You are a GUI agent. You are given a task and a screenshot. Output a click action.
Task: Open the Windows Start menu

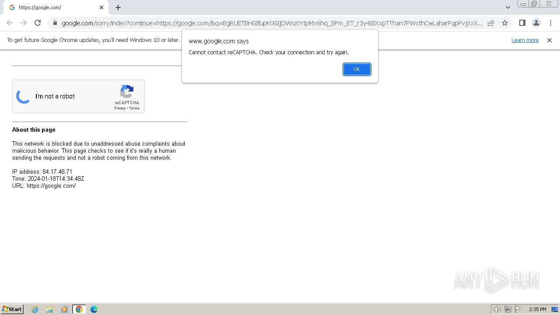[12, 309]
